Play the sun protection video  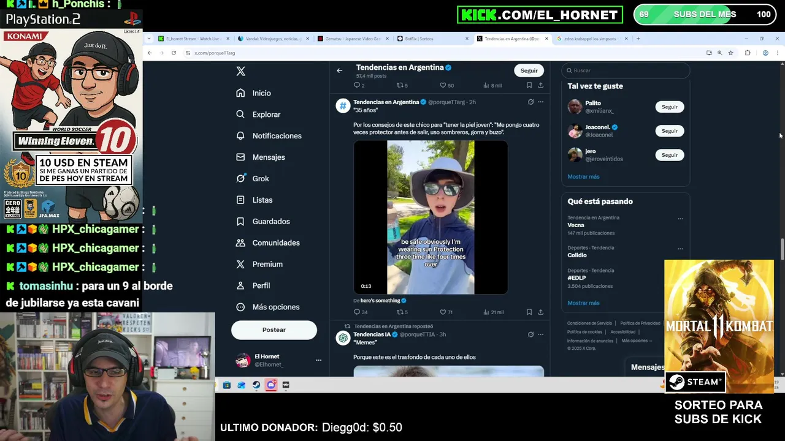click(431, 217)
